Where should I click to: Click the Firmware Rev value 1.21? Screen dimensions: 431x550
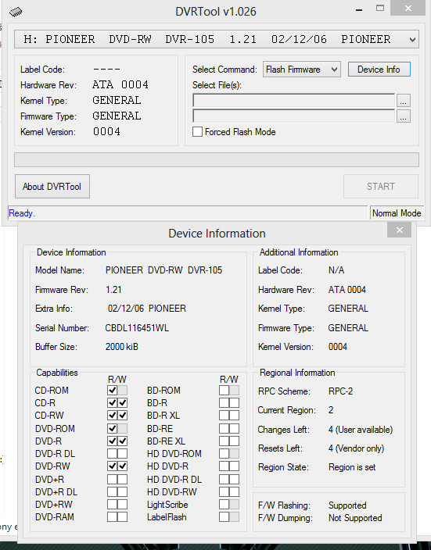click(113, 290)
